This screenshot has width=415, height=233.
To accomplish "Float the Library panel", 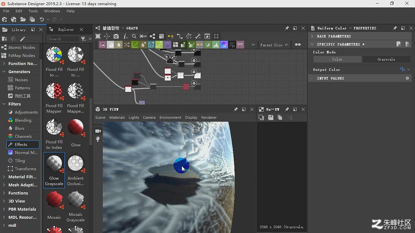I will pos(33,29).
